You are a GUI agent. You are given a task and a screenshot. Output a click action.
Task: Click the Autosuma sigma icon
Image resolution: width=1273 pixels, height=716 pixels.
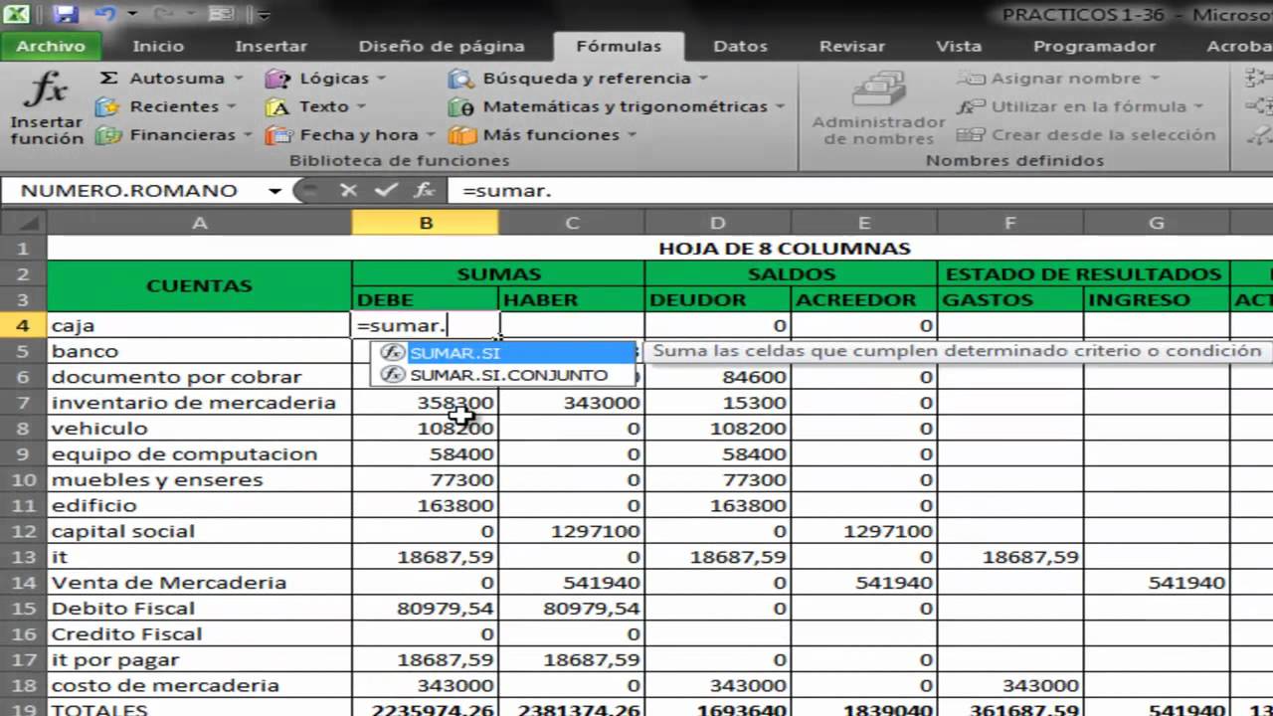coord(109,79)
